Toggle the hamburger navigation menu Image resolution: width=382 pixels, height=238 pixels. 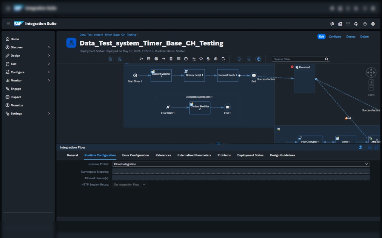point(8,24)
